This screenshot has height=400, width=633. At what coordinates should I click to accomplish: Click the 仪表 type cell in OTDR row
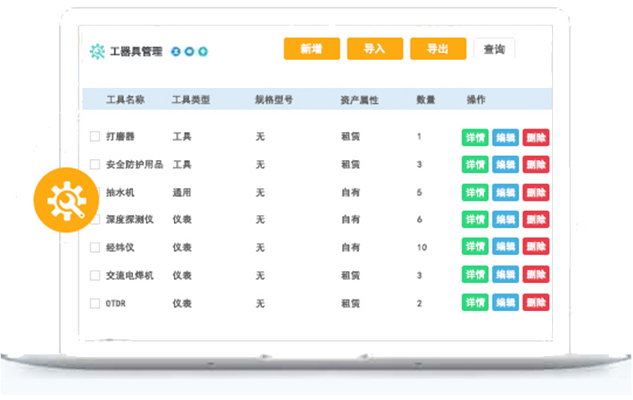point(182,303)
